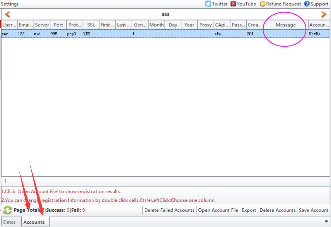Switch to the Datas tab

click(x=9, y=222)
